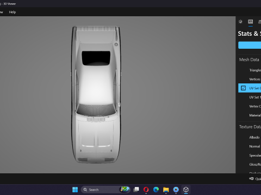Open the Help menu
The image size is (261, 195).
[13, 12]
